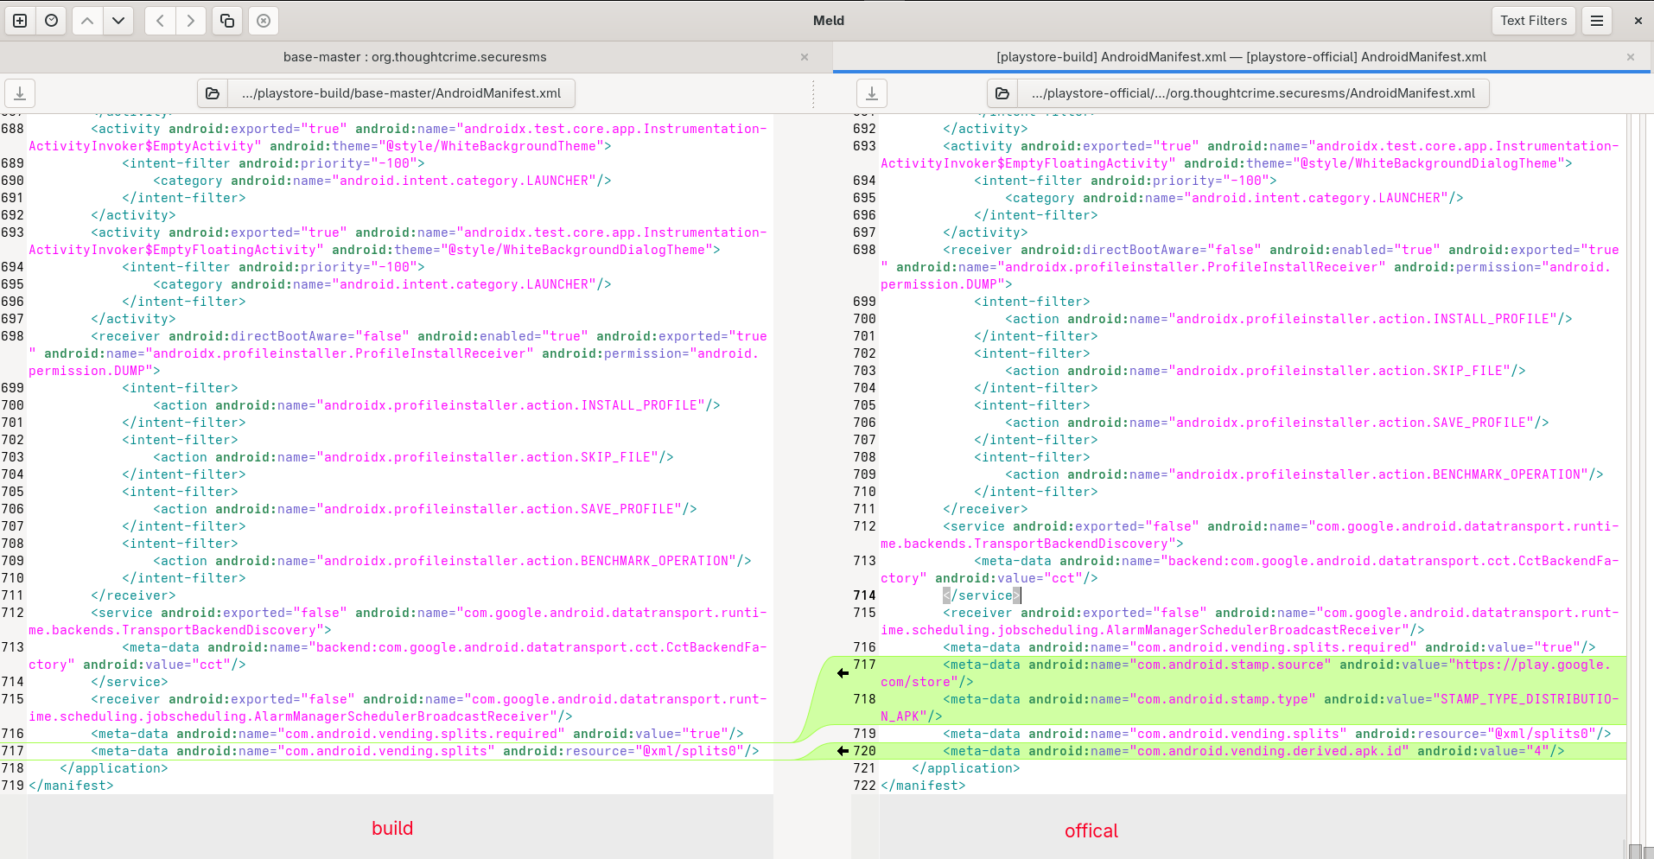The height and width of the screenshot is (859, 1654).
Task: Switch to base-master securesms tab
Action: click(415, 57)
